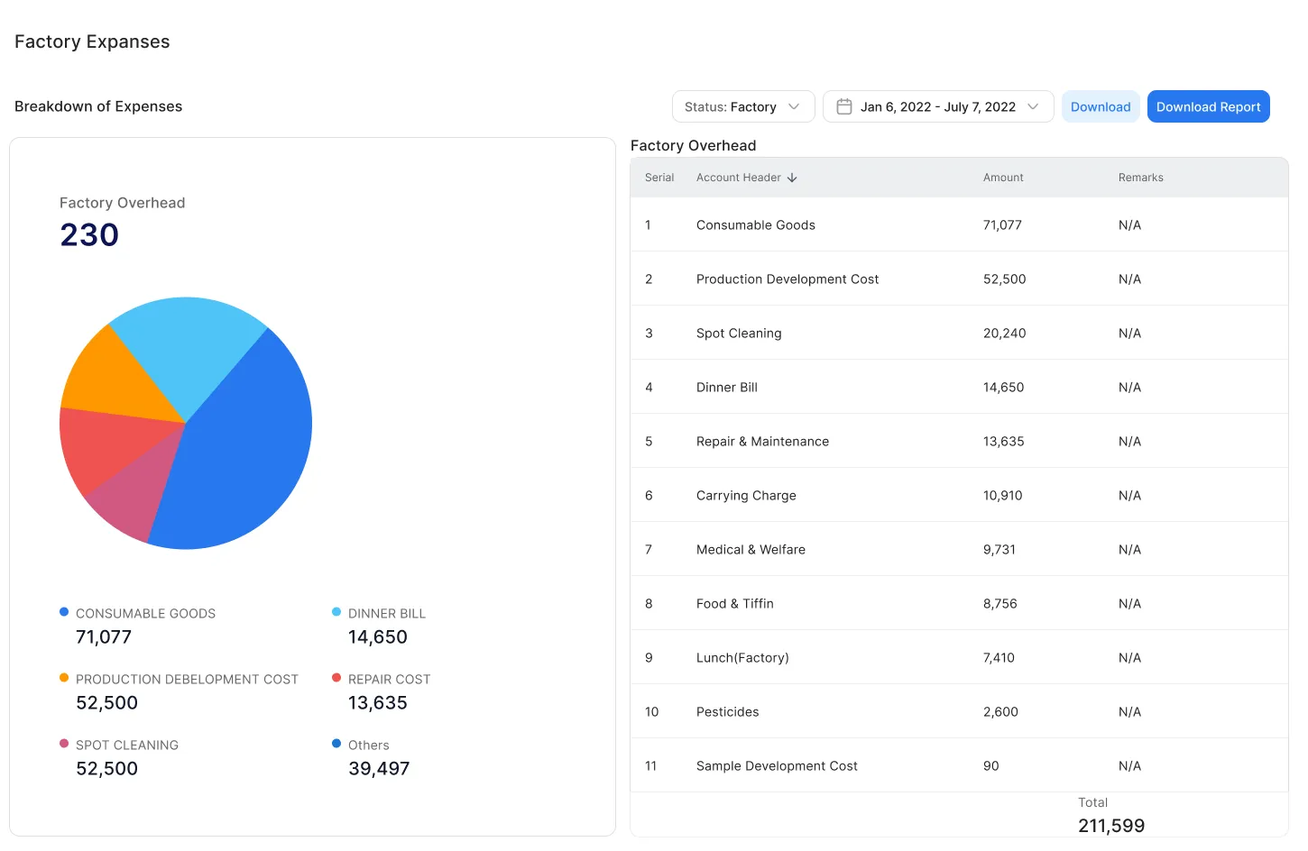Select the Consumable Goods legend dot

[62, 611]
